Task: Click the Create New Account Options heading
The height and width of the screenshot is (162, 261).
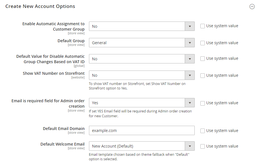Action: point(40,6)
